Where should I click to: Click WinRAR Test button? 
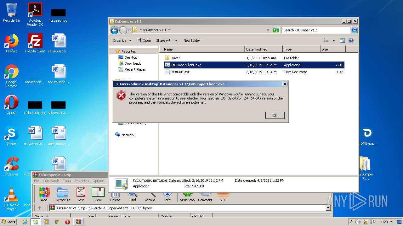point(81,194)
